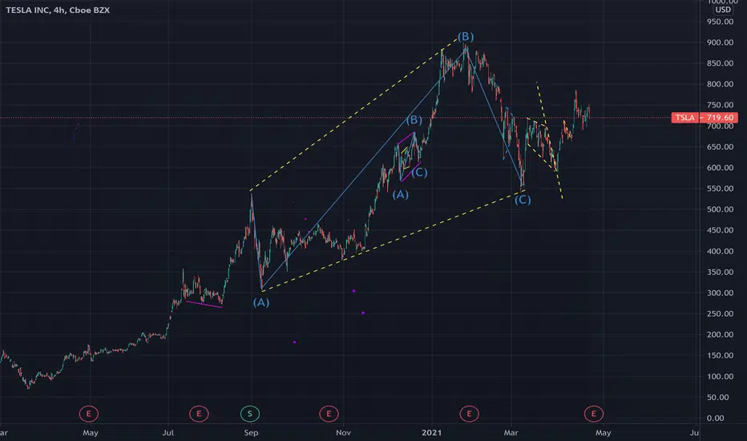This screenshot has height=441, width=747.
Task: Select wave label (C) near 550.00 in March
Action: click(x=523, y=200)
